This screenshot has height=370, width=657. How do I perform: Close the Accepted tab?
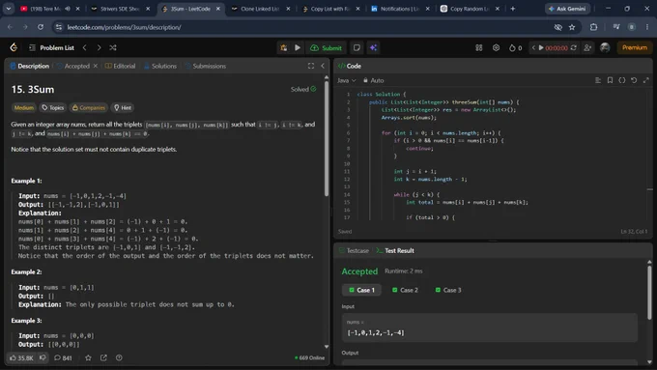tap(96, 66)
